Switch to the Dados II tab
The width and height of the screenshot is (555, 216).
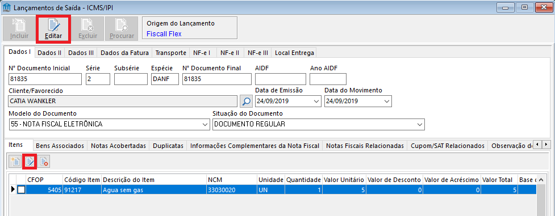click(x=49, y=53)
